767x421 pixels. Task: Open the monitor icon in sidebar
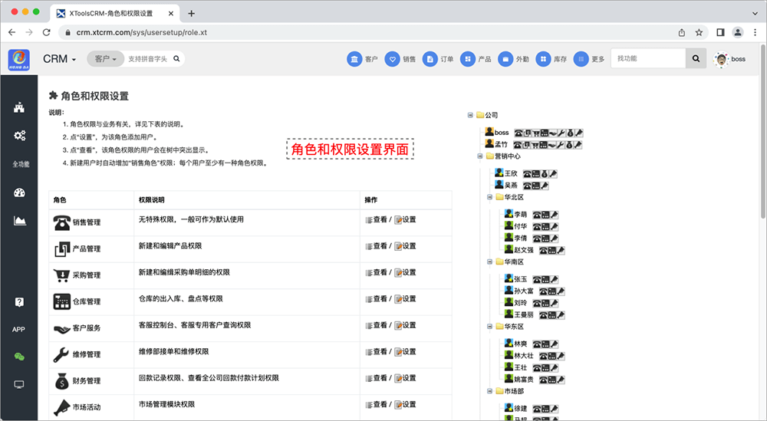click(19, 384)
